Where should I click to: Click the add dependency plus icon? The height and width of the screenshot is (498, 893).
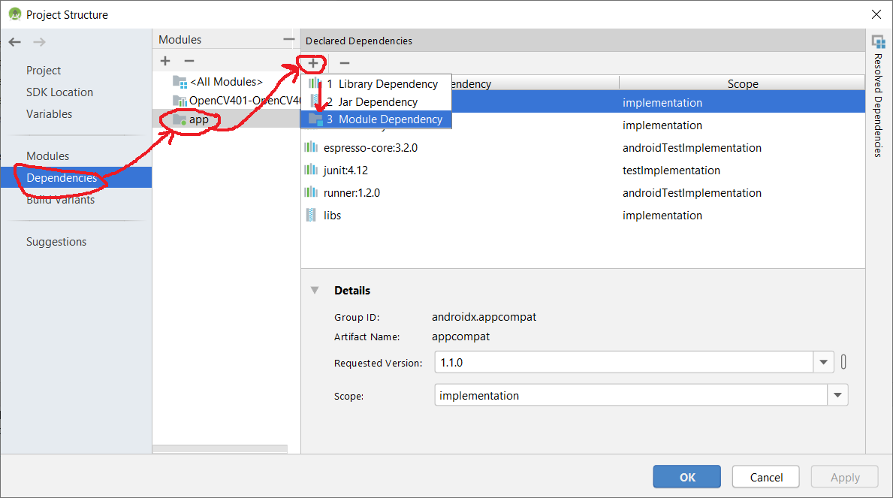click(313, 63)
